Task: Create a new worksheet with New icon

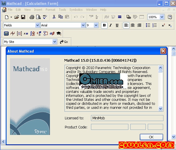Action: tap(7, 17)
